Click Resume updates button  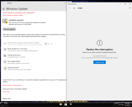(9, 29)
